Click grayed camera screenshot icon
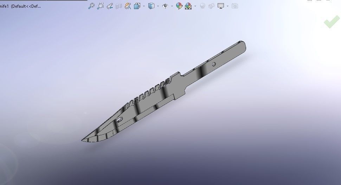 (x=235, y=6)
